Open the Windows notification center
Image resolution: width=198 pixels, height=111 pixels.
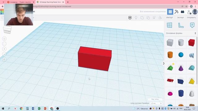click(x=194, y=109)
